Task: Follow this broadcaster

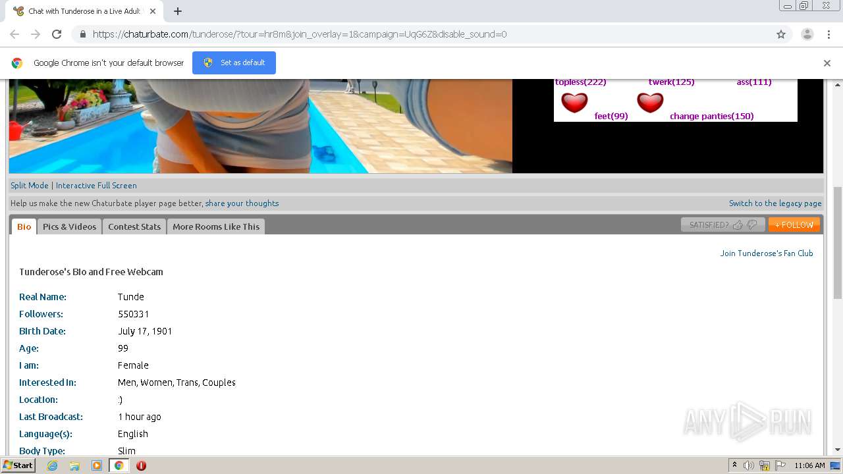Action: (x=794, y=225)
